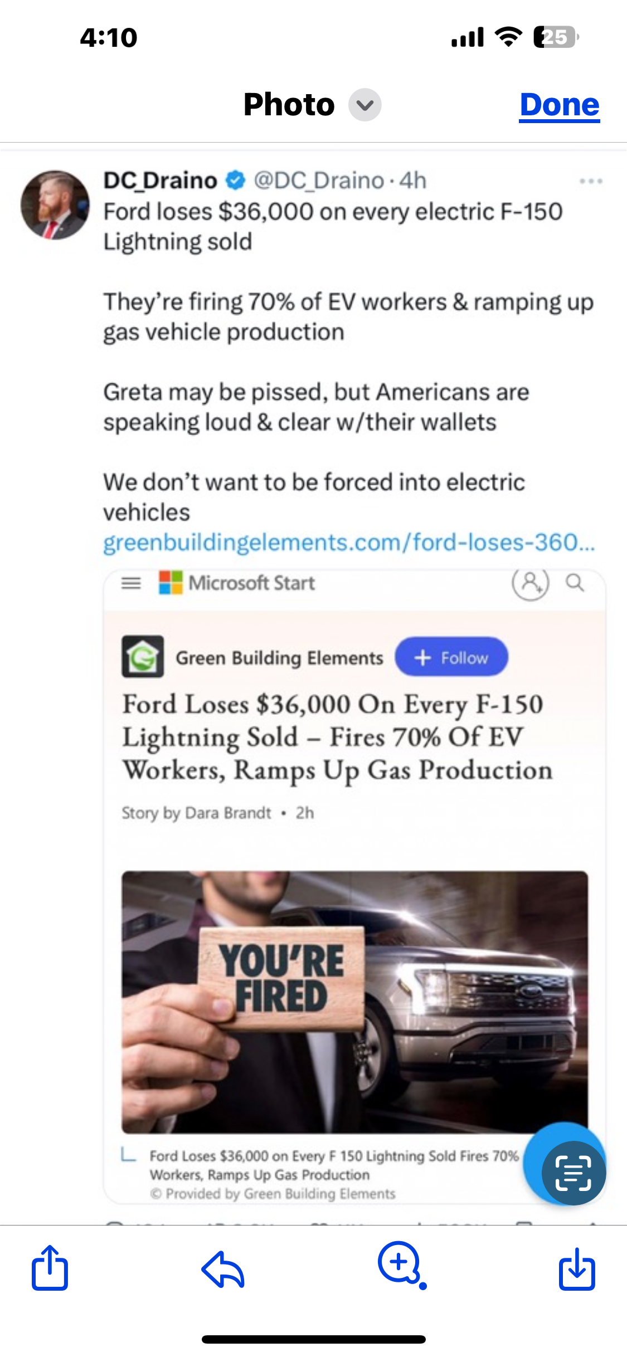
Task: Tap the Microsoft Start hamburger menu icon
Action: [132, 583]
